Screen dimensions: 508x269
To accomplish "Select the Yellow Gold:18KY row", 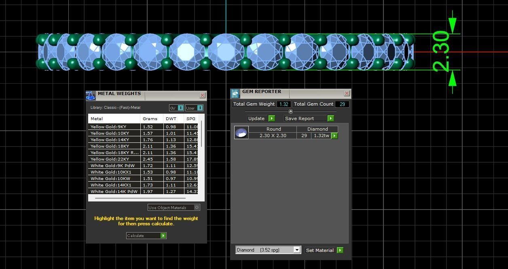I will pos(143,146).
